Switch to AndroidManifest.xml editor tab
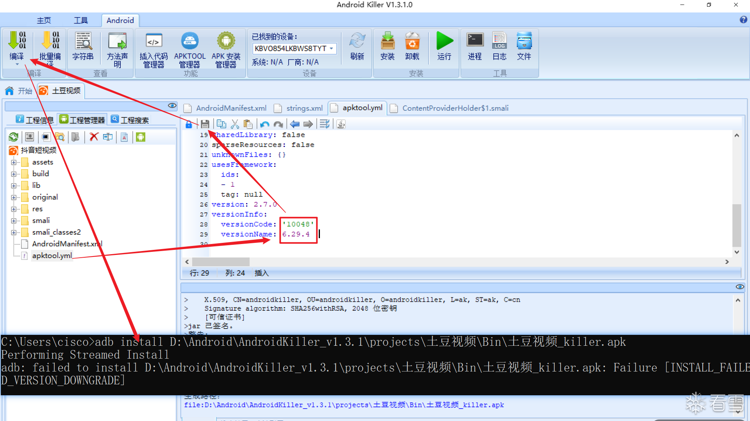The width and height of the screenshot is (750, 421). pos(231,108)
